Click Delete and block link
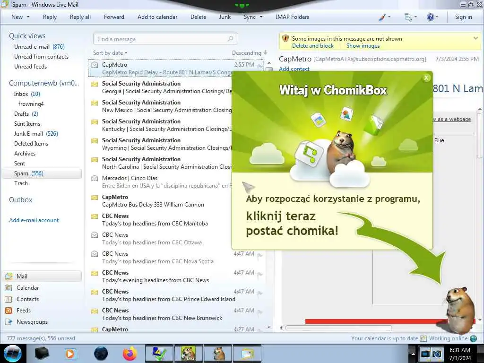Screen dimensions: 484x363 [x=313, y=46]
